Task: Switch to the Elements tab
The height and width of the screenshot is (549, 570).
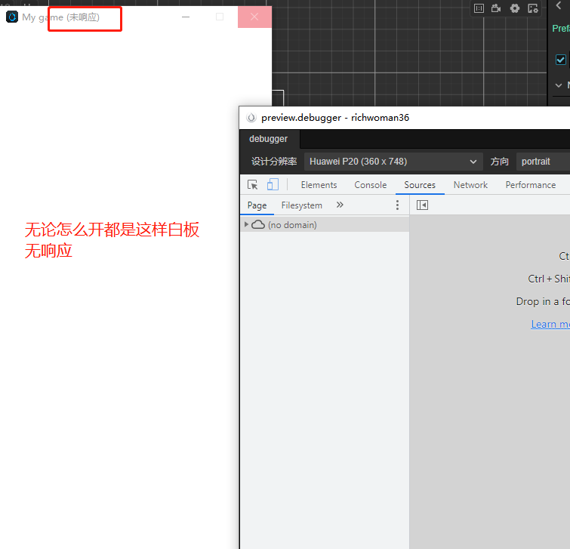Action: pos(319,185)
